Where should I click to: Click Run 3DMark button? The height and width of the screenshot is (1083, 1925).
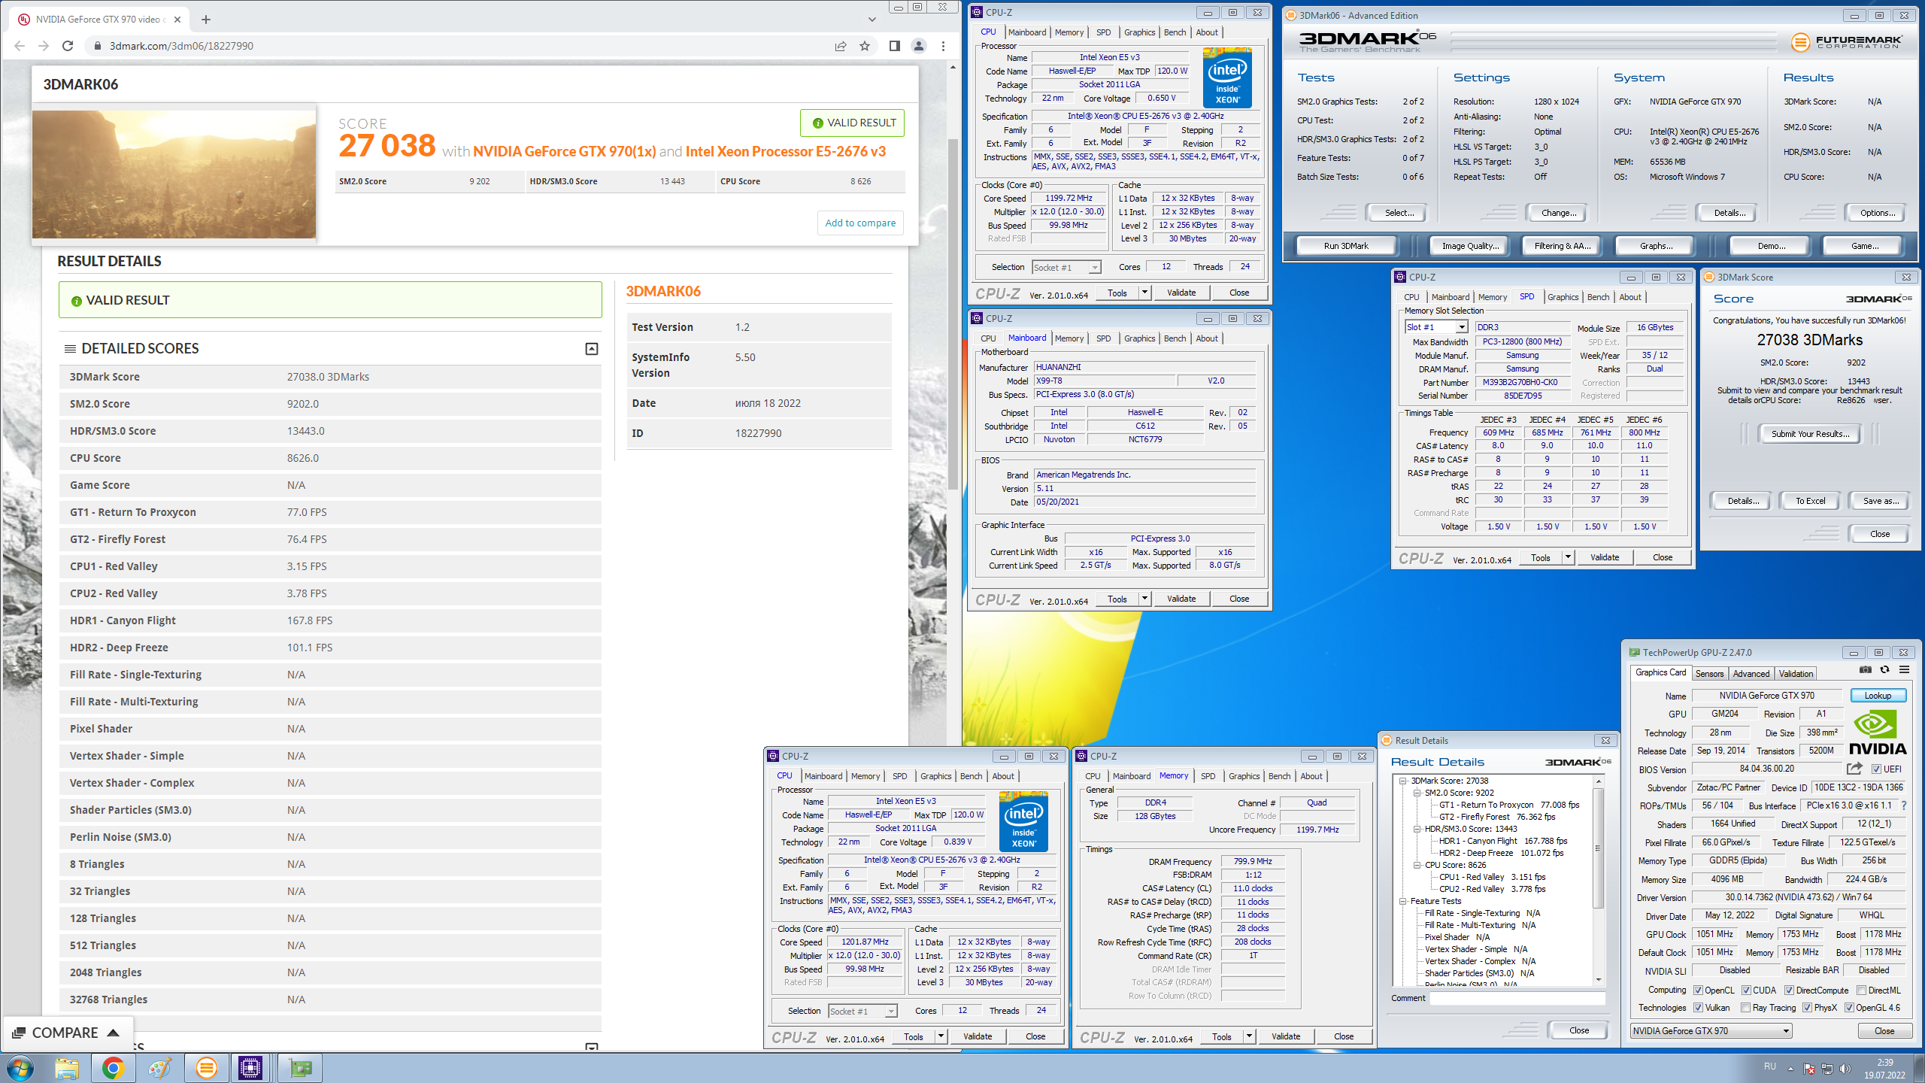click(x=1346, y=246)
